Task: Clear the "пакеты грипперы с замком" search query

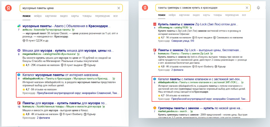Action: point(247,8)
